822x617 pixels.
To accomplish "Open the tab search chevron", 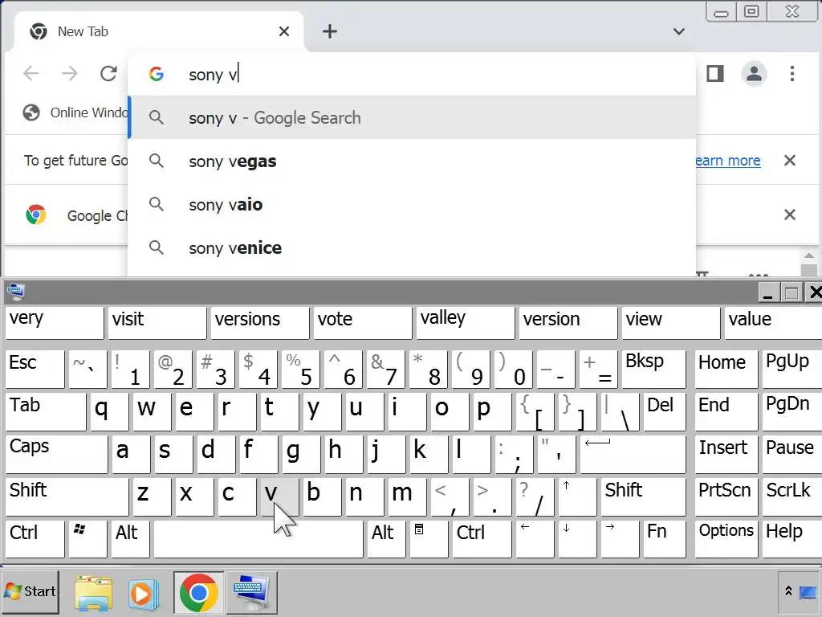I will (x=679, y=31).
